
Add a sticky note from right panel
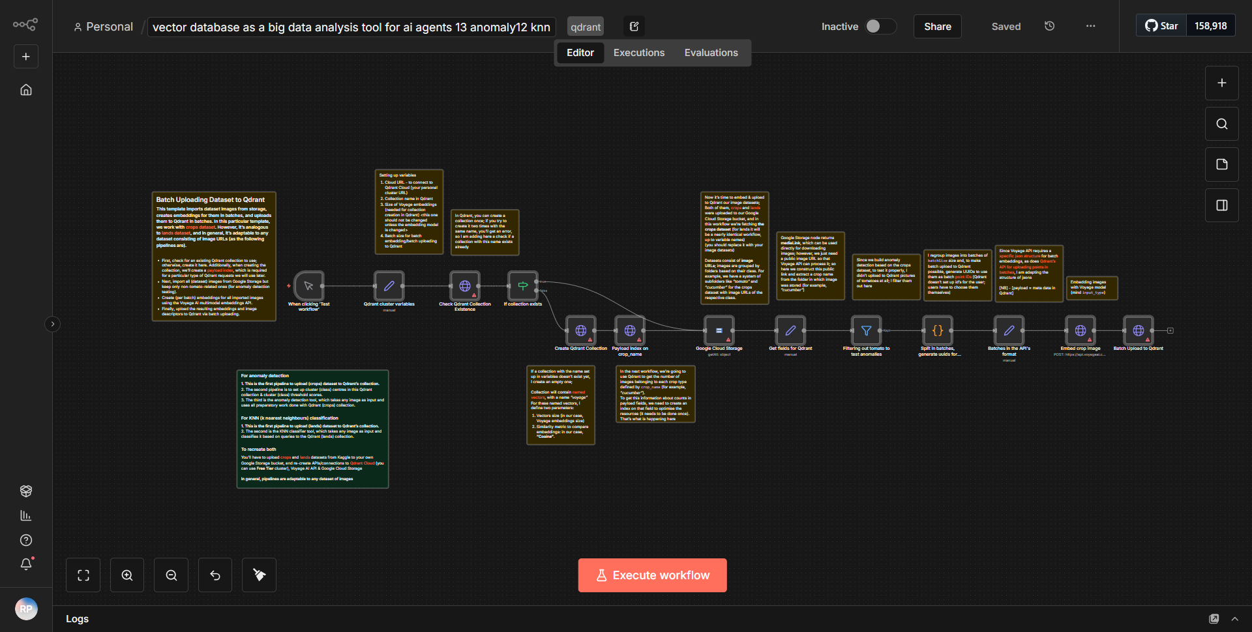coord(1221,164)
